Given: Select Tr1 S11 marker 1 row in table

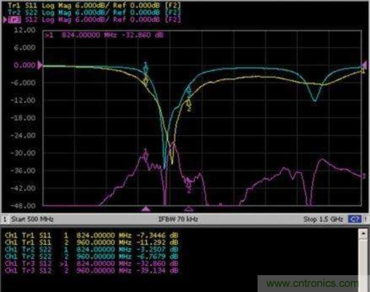Looking at the screenshot, I should 90,233.
